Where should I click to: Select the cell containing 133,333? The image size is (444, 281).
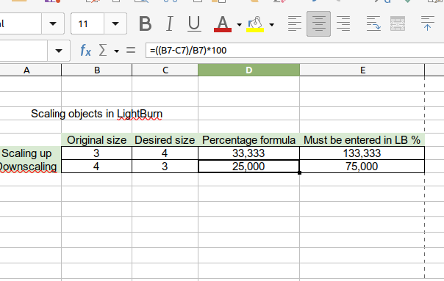(362, 153)
